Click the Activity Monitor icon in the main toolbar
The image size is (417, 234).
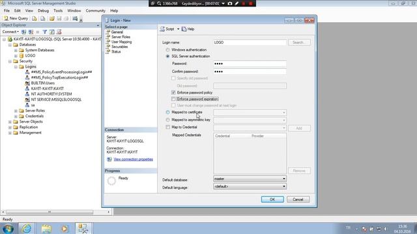pyautogui.click(x=75, y=19)
